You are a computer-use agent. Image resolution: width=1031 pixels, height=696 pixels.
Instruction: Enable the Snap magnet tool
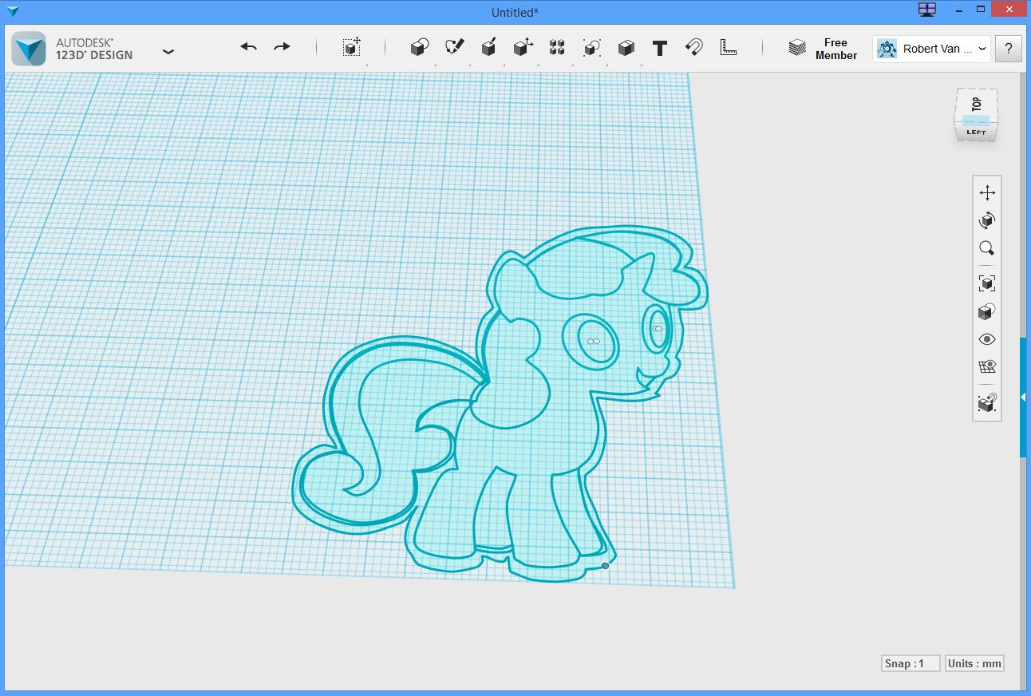pos(693,47)
